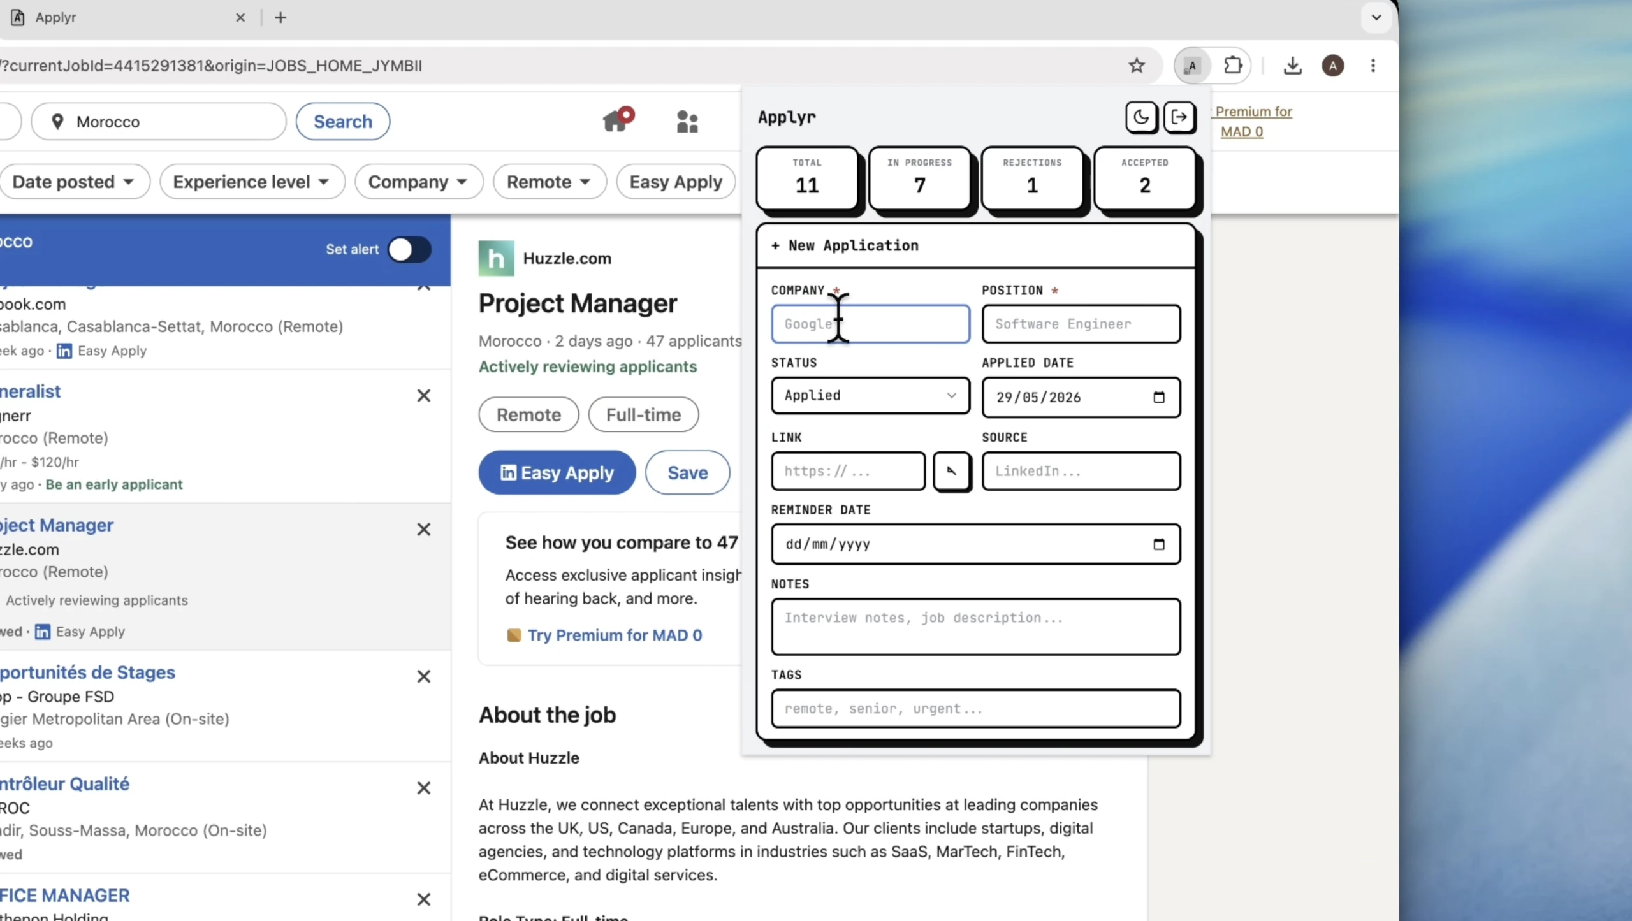Open browser downloads icon
The image size is (1632, 921).
click(1293, 66)
